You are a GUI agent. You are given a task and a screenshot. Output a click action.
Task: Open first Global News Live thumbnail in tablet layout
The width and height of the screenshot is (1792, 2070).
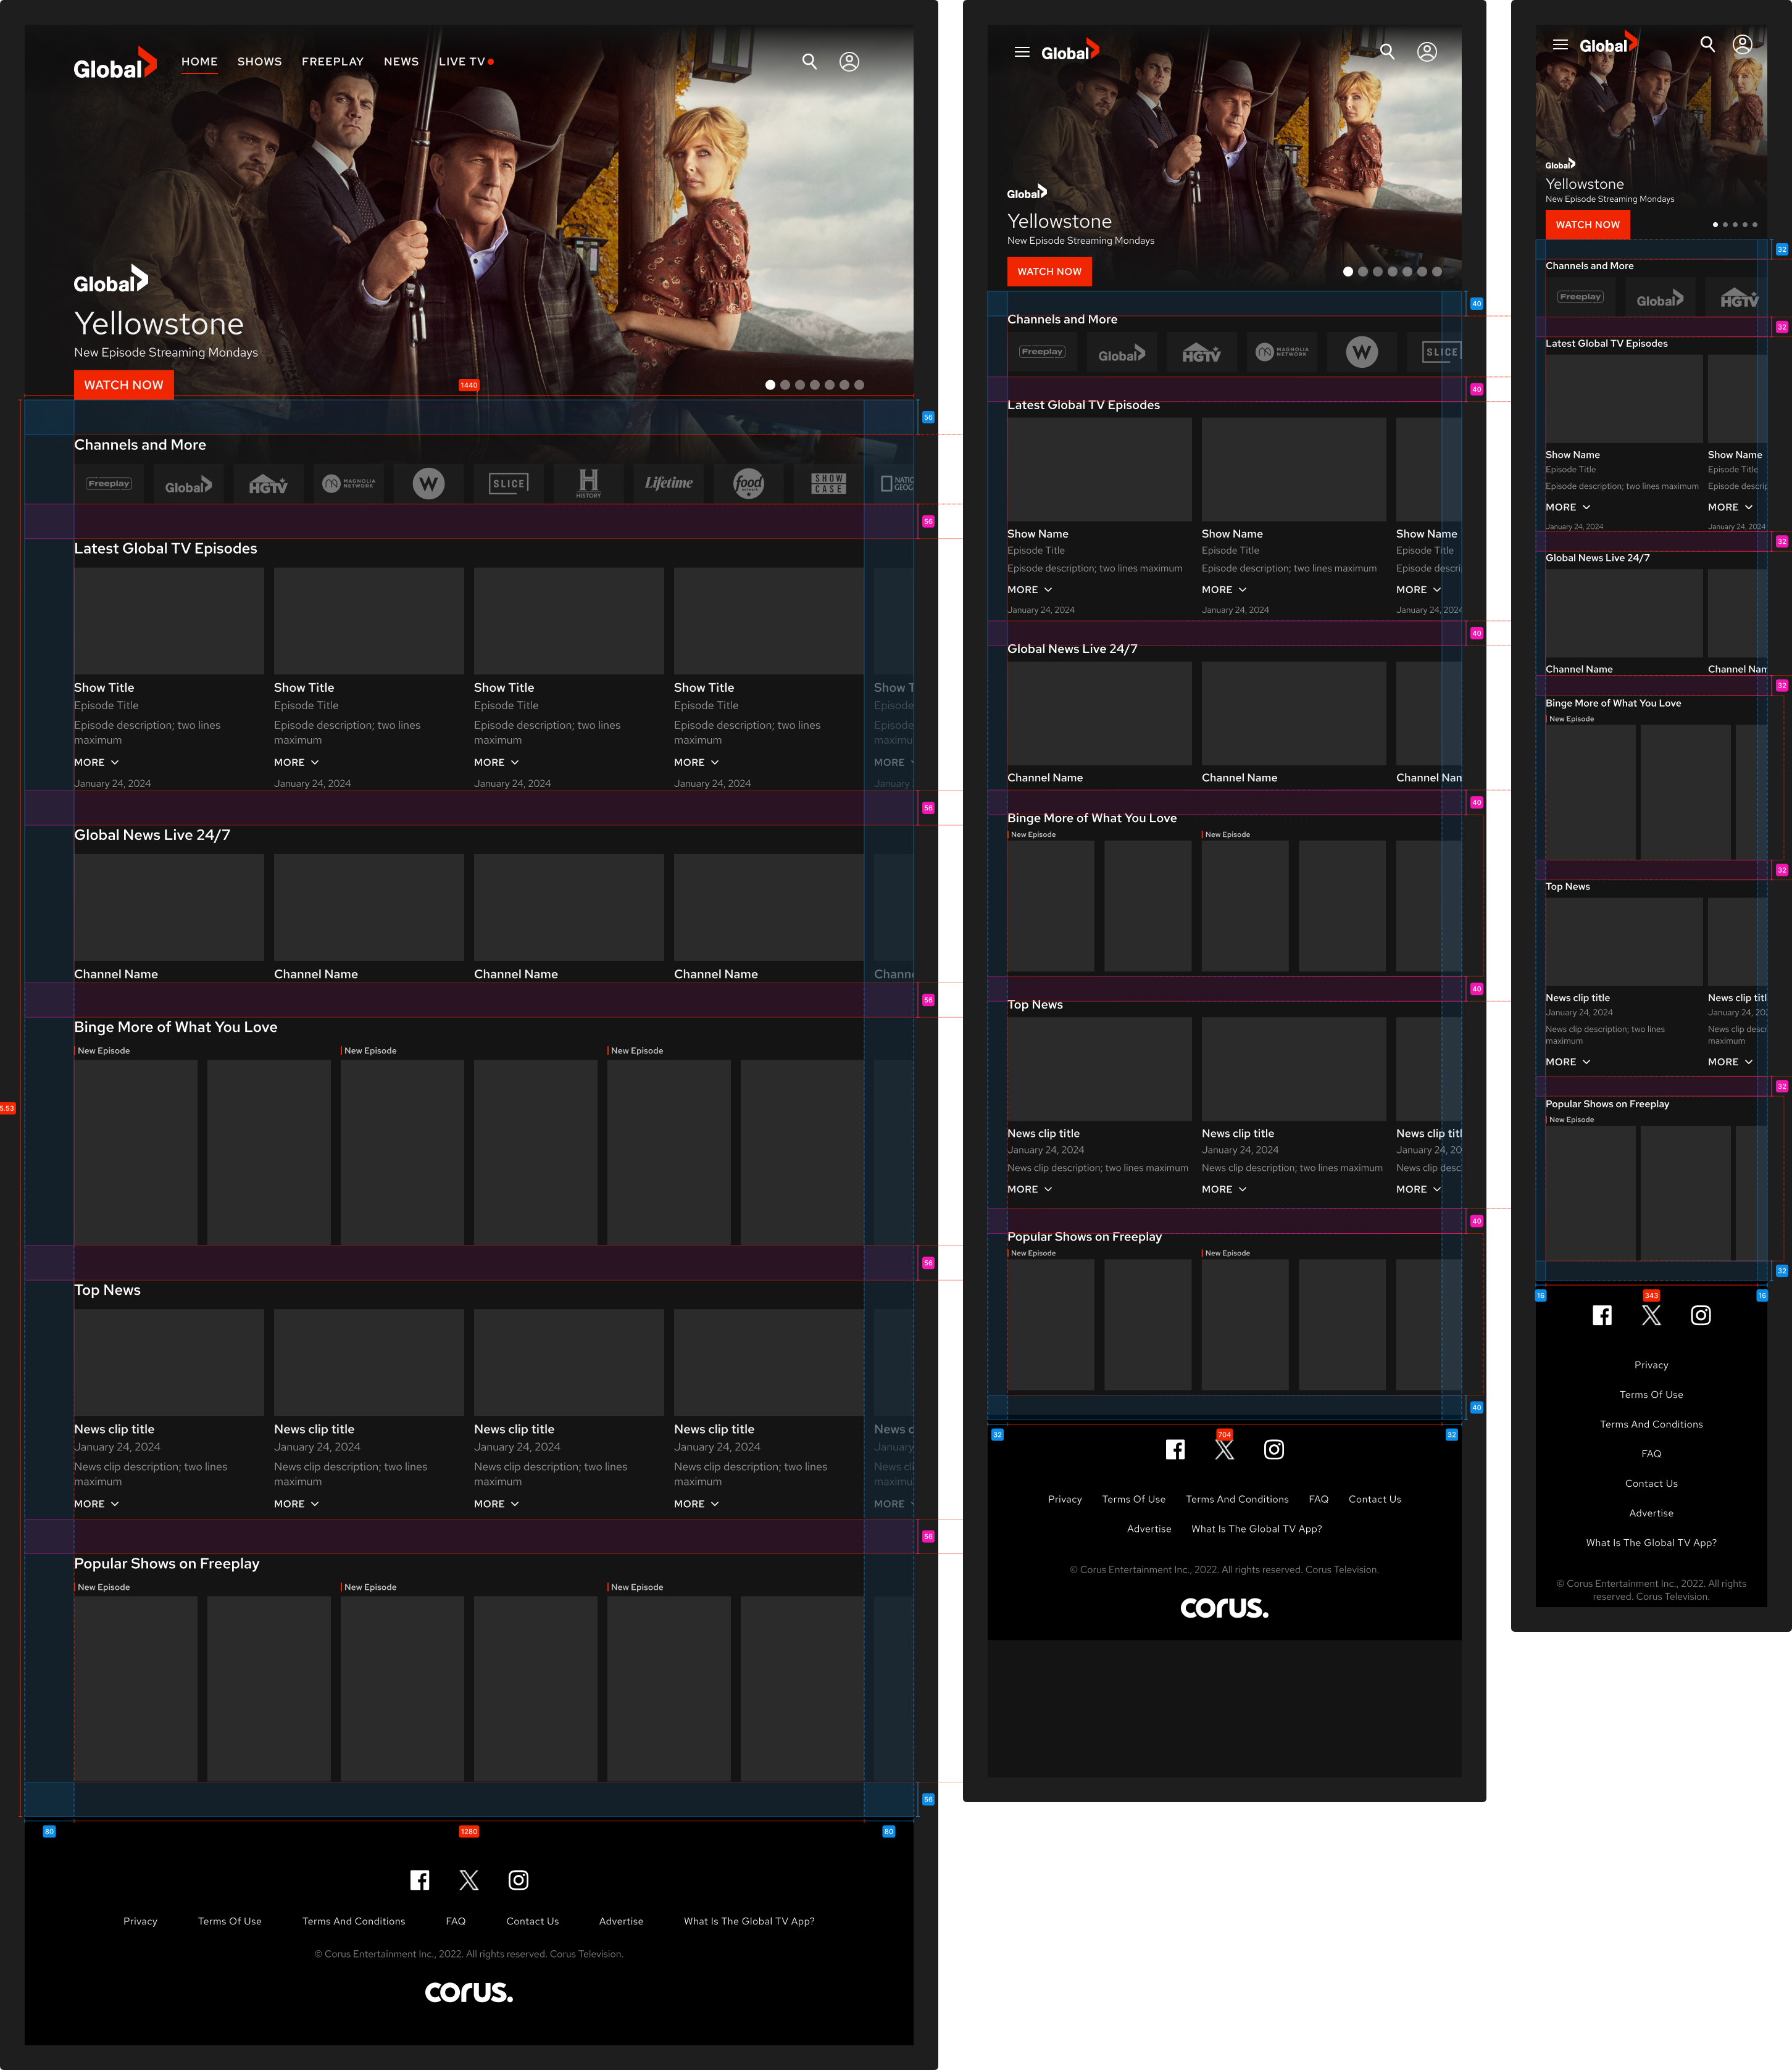(1099, 713)
